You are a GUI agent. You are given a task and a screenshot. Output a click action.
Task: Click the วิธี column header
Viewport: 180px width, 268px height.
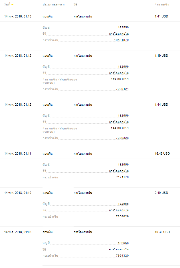coord(75,5)
